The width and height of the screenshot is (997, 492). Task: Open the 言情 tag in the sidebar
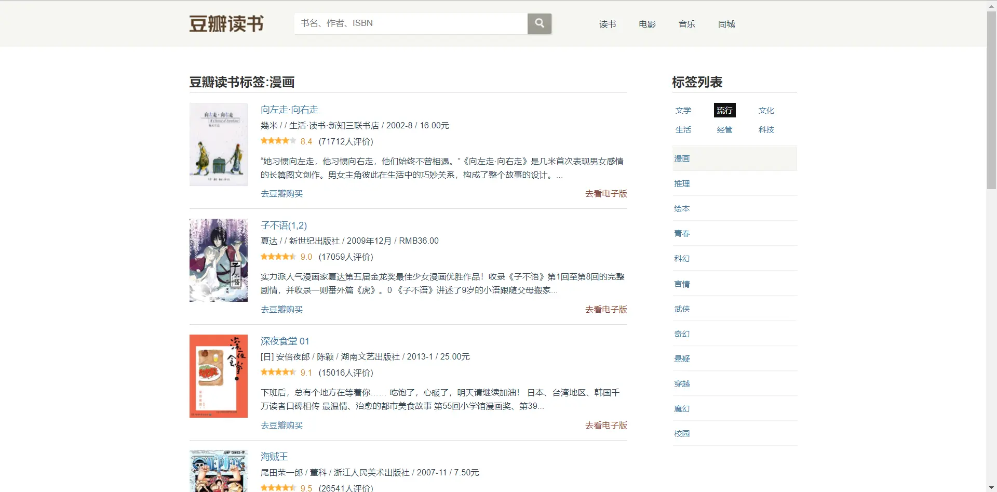point(734,284)
